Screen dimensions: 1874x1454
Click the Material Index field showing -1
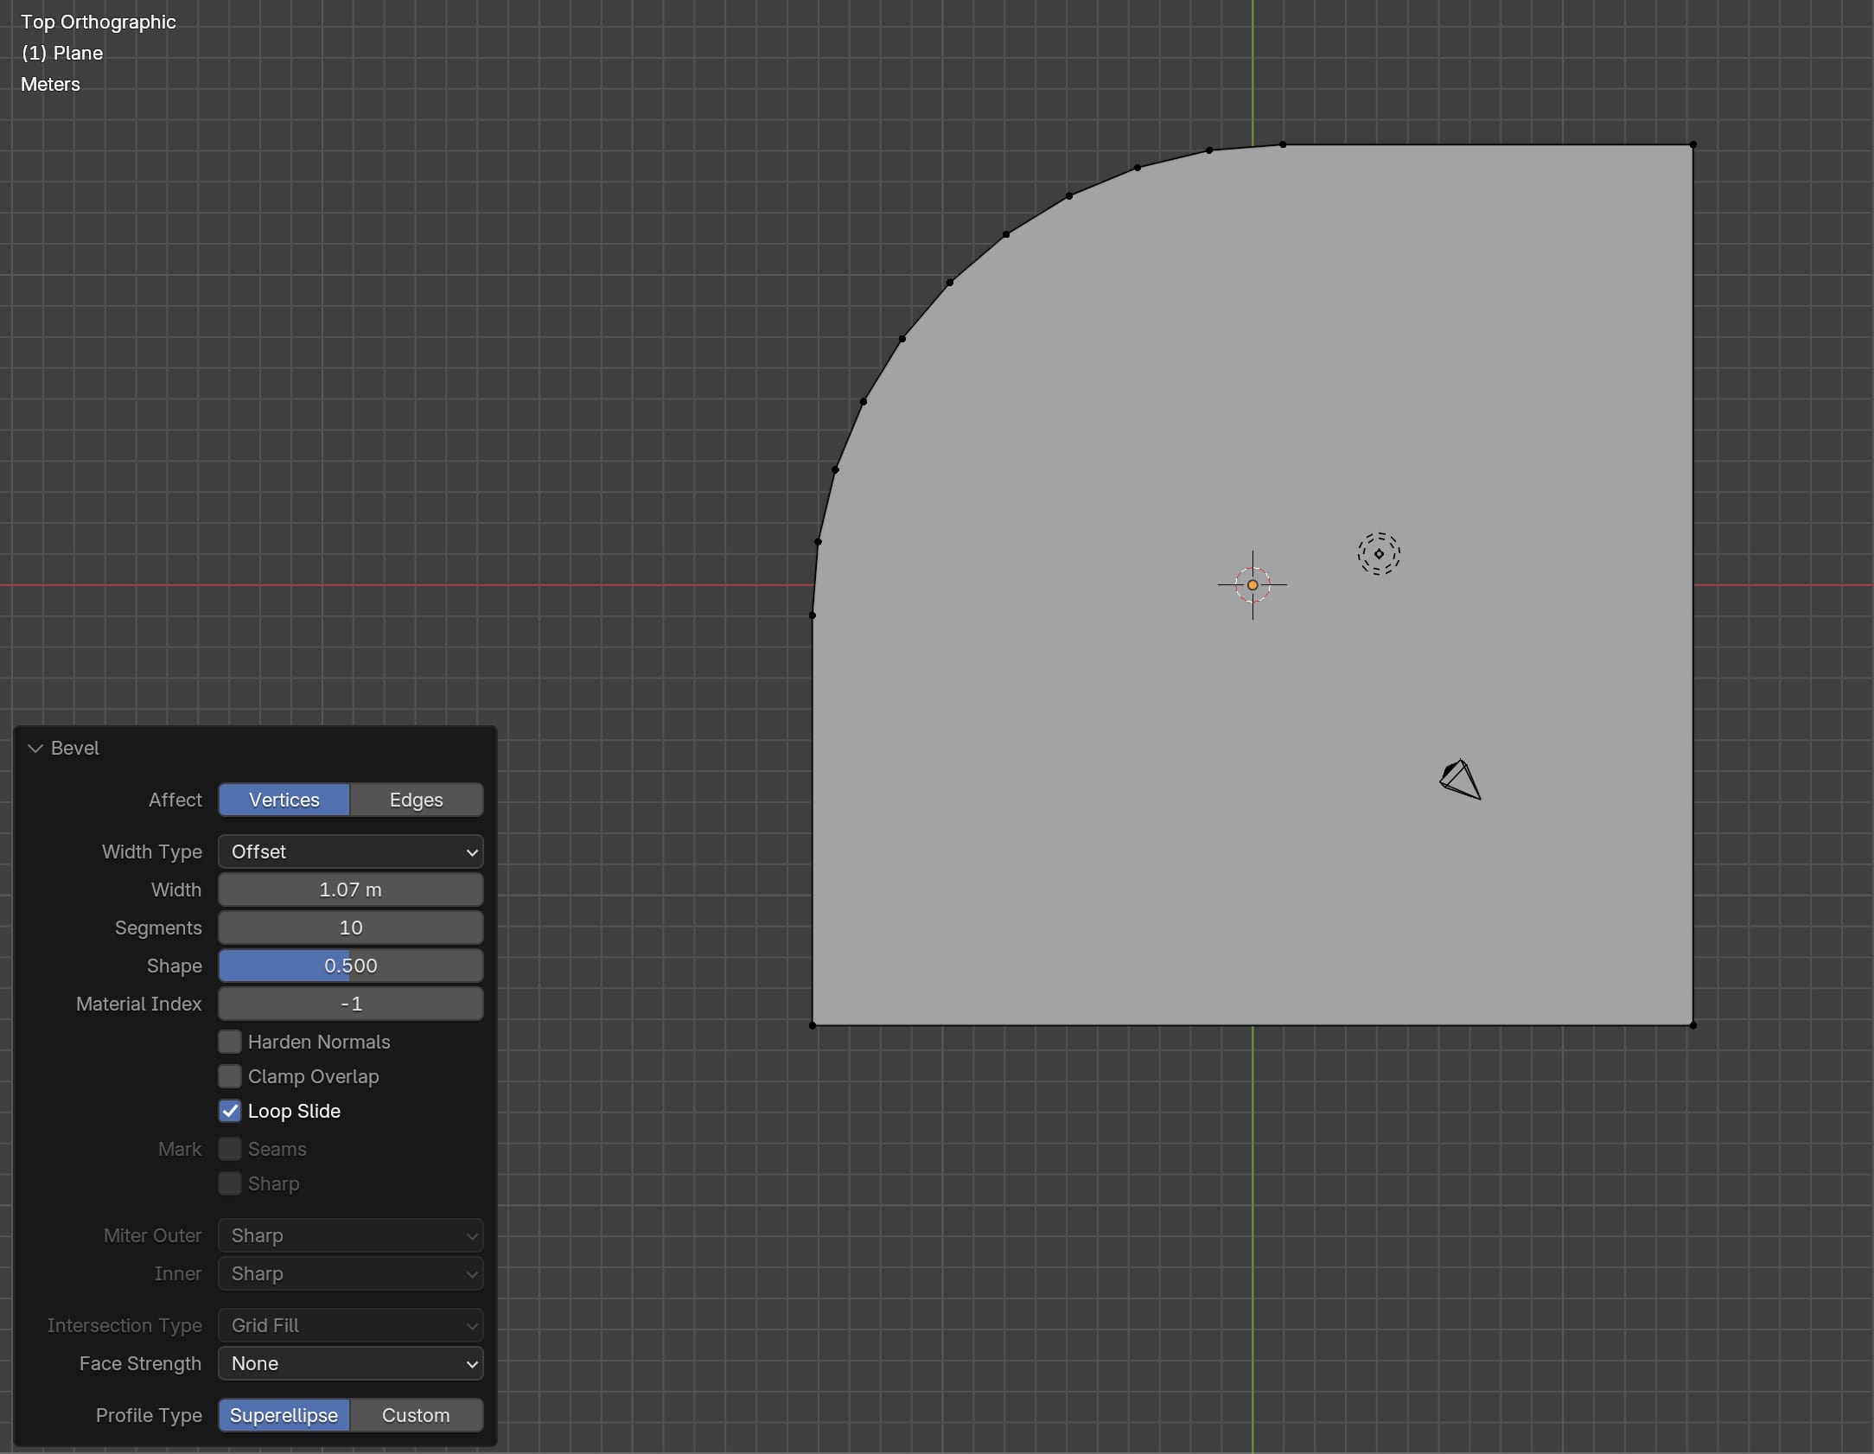tap(351, 1004)
